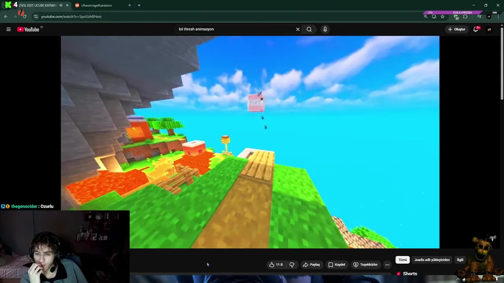This screenshot has width=504, height=283.
Task: Reload the page
Action: coord(24,17)
